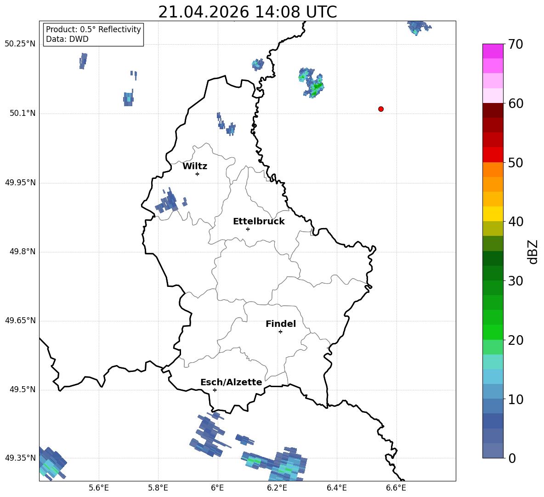The image size is (544, 497).
Task: Click the green rain cell northeast of Luxembourg
Action: (311, 83)
